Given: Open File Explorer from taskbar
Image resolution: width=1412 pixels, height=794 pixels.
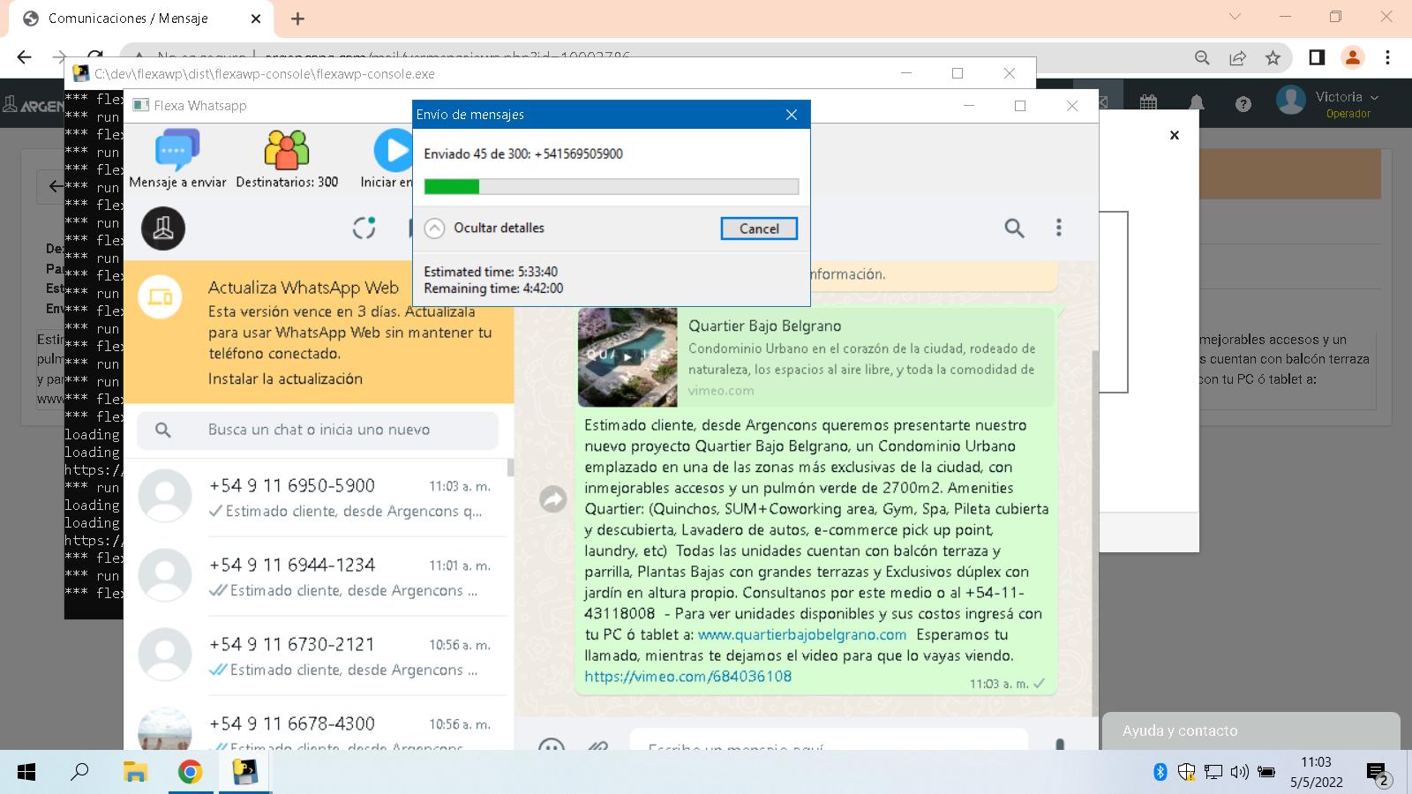Looking at the screenshot, I should point(135,773).
